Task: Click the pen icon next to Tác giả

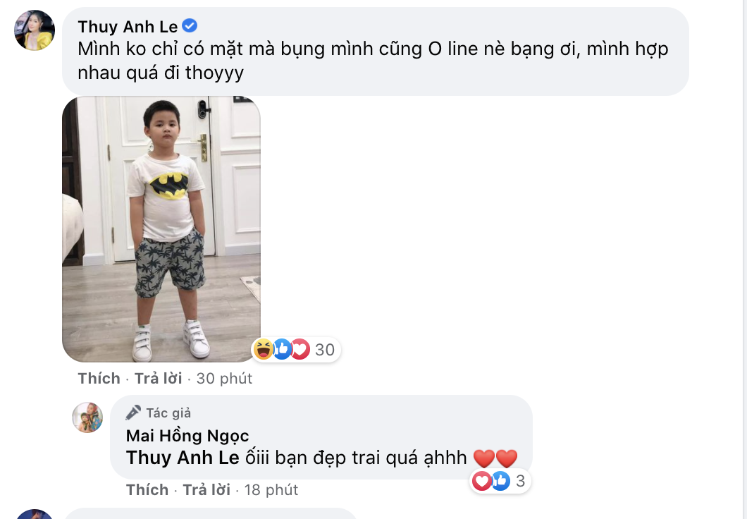Action: pos(133,413)
